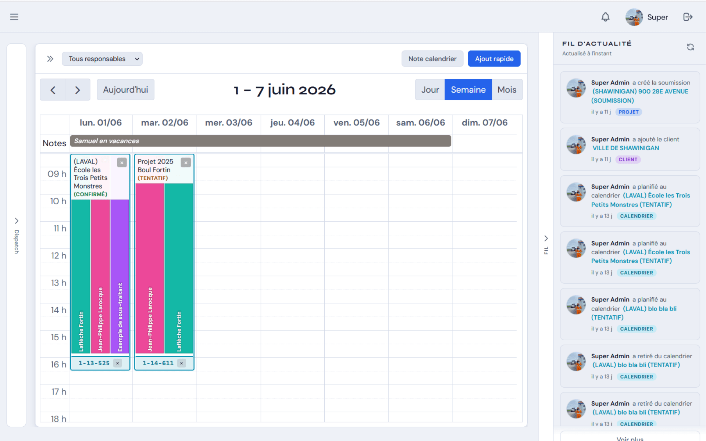Click the 1 – 7 juin 2026 title

click(x=284, y=90)
